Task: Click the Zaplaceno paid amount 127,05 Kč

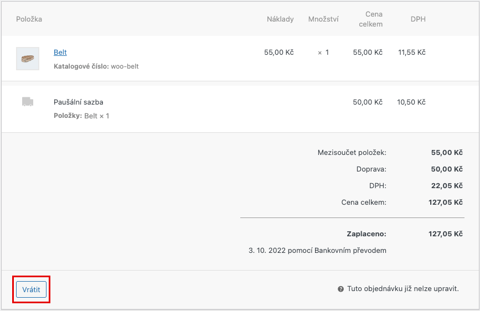Action: tap(445, 234)
